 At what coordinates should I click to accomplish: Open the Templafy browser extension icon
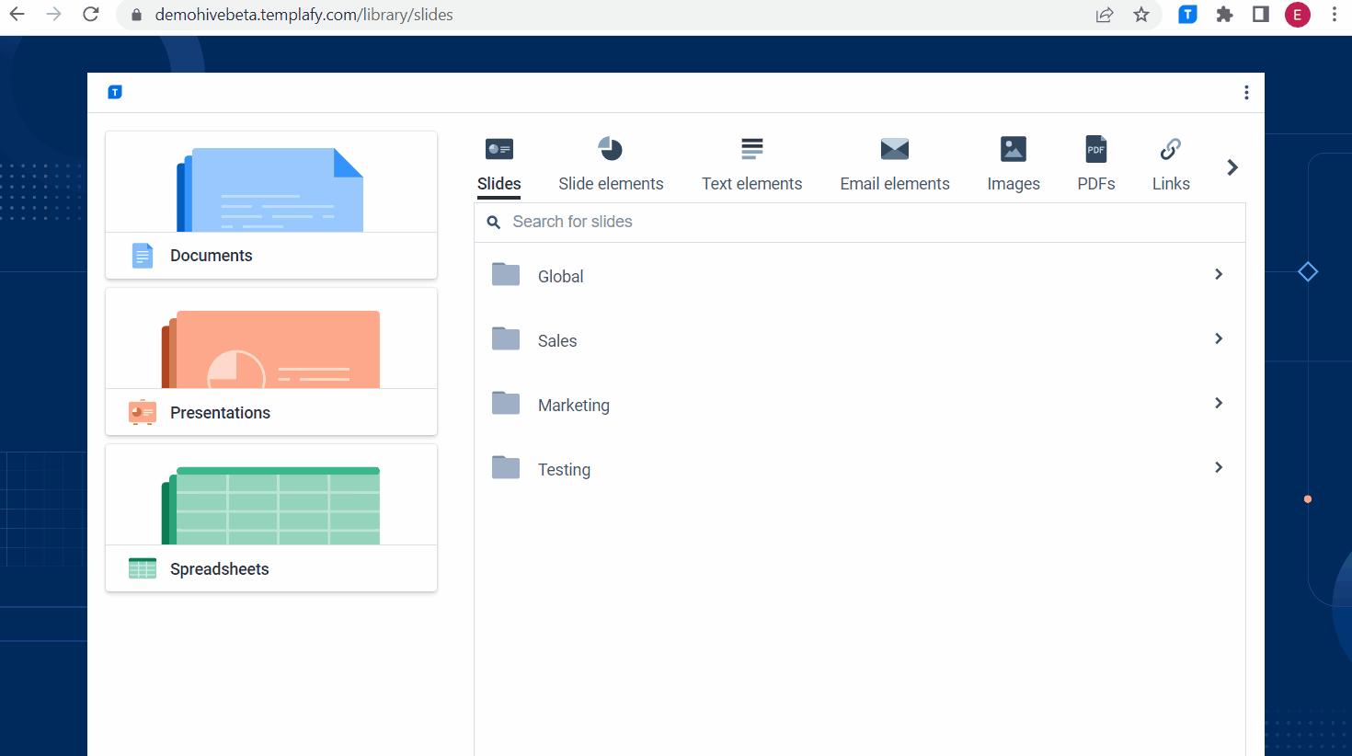coord(1188,15)
